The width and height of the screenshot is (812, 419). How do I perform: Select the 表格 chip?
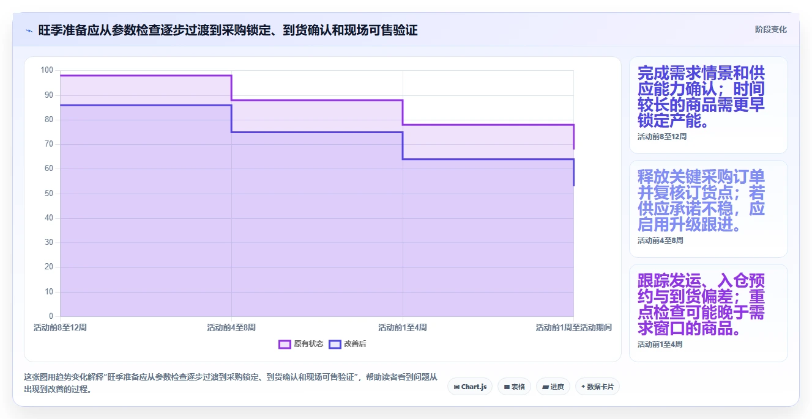click(x=514, y=387)
